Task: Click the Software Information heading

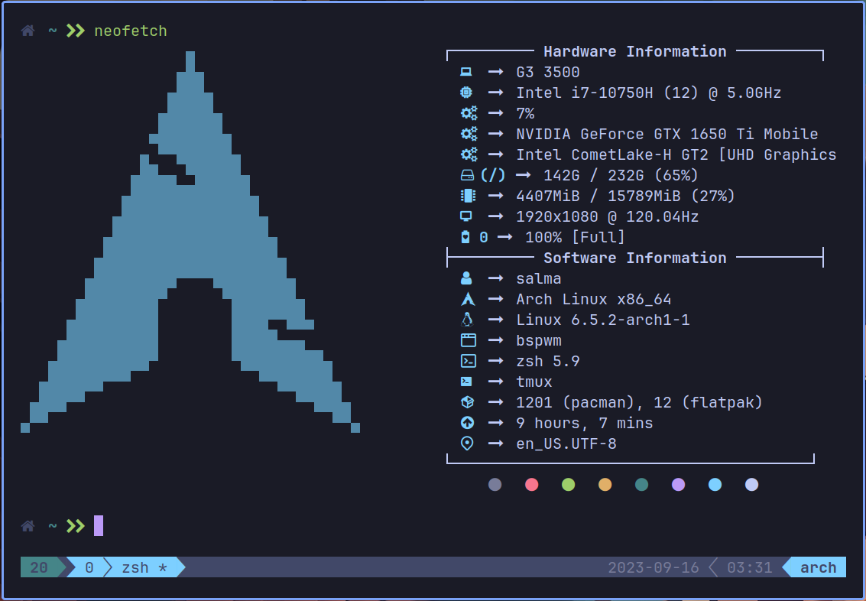Action: 635,258
